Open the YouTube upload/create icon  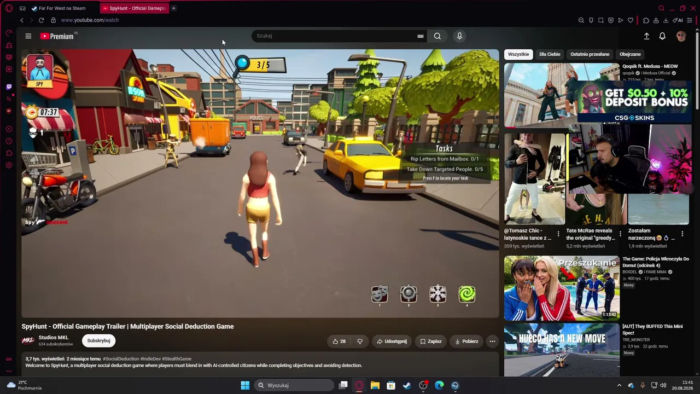tap(646, 36)
